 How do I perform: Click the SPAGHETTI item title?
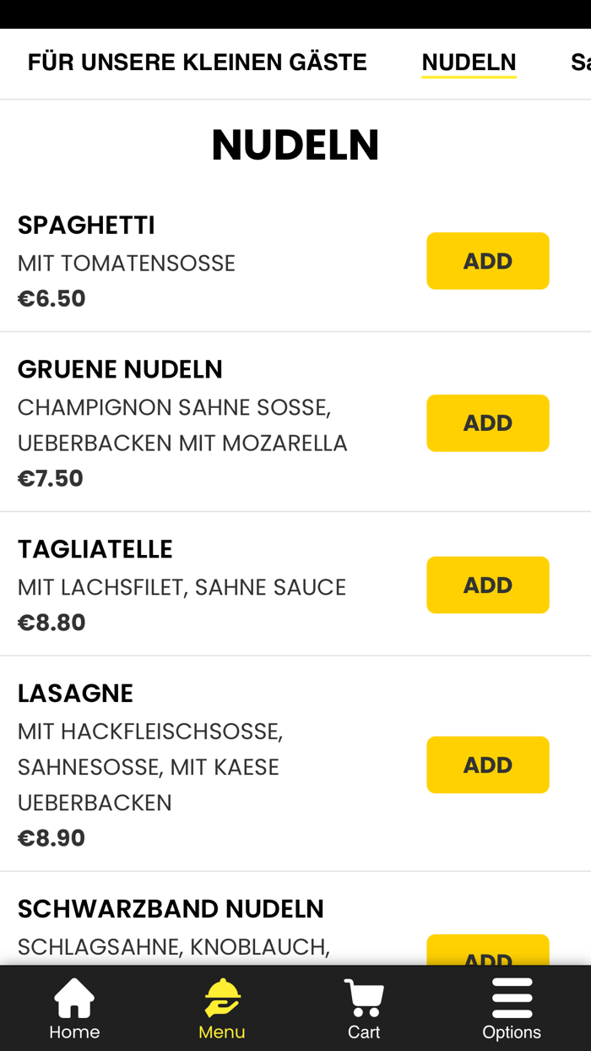(86, 223)
